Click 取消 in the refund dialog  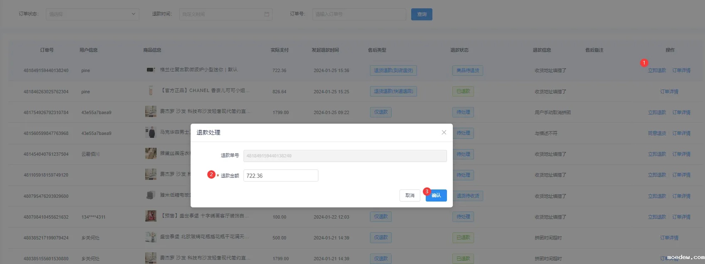[x=410, y=195]
